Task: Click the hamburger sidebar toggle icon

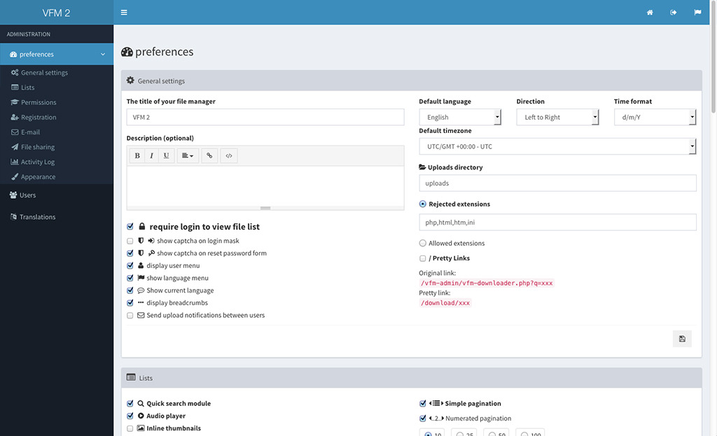Action: (124, 13)
